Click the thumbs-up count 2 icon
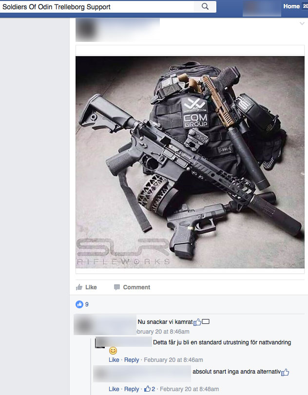This screenshot has height=395, width=308. click(150, 389)
